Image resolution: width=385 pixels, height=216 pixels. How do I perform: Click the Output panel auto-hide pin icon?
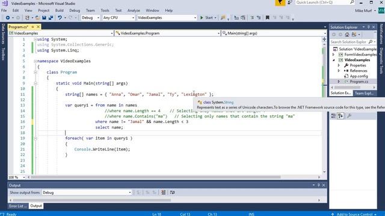(318, 185)
